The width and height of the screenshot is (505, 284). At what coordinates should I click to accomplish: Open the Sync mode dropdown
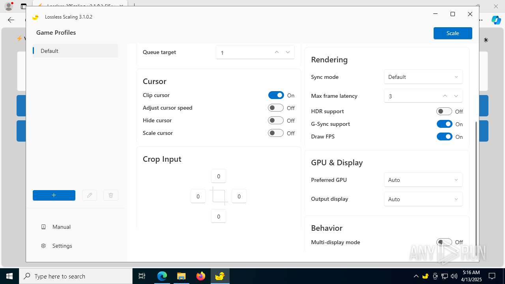point(423,77)
